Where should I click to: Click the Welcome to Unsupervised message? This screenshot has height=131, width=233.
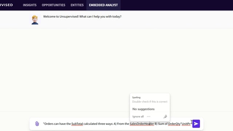pyautogui.click(x=82, y=16)
